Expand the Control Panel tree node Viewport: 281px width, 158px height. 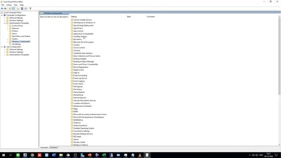(7, 26)
